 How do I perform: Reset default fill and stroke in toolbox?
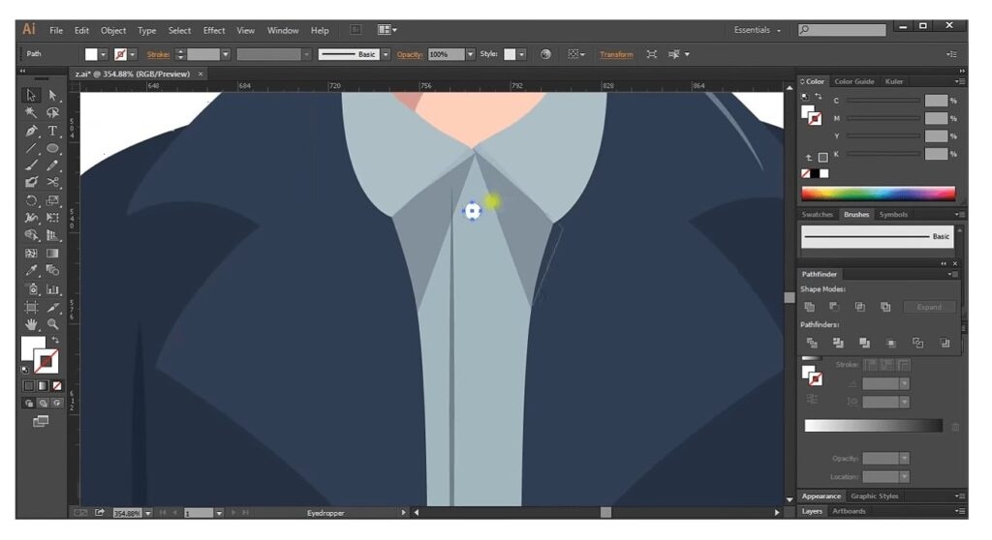pyautogui.click(x=25, y=370)
